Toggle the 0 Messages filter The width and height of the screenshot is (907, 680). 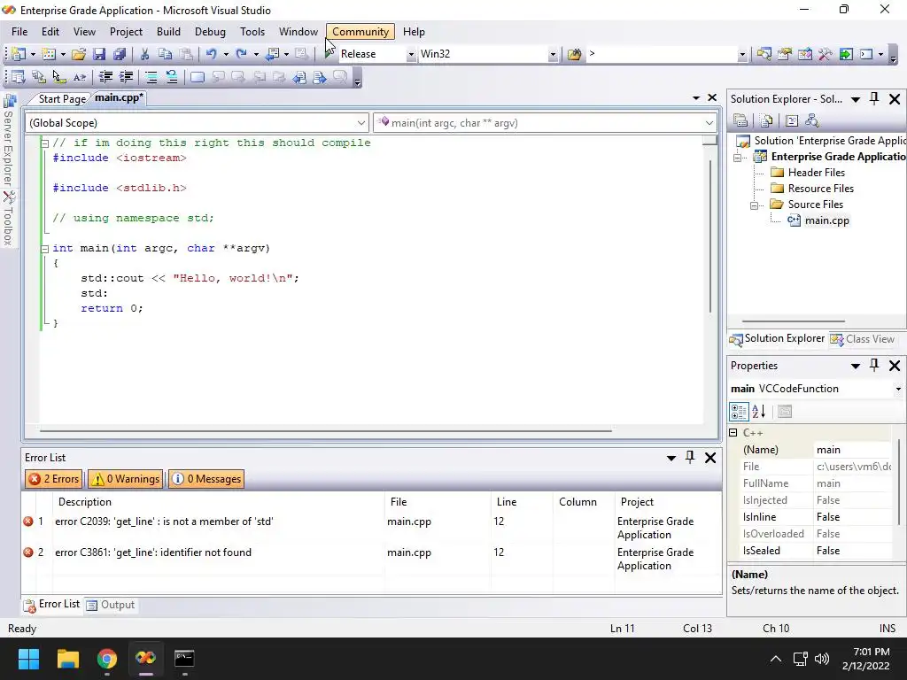(x=206, y=479)
